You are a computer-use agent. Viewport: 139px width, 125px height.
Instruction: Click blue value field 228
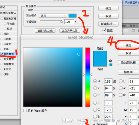coord(108,117)
